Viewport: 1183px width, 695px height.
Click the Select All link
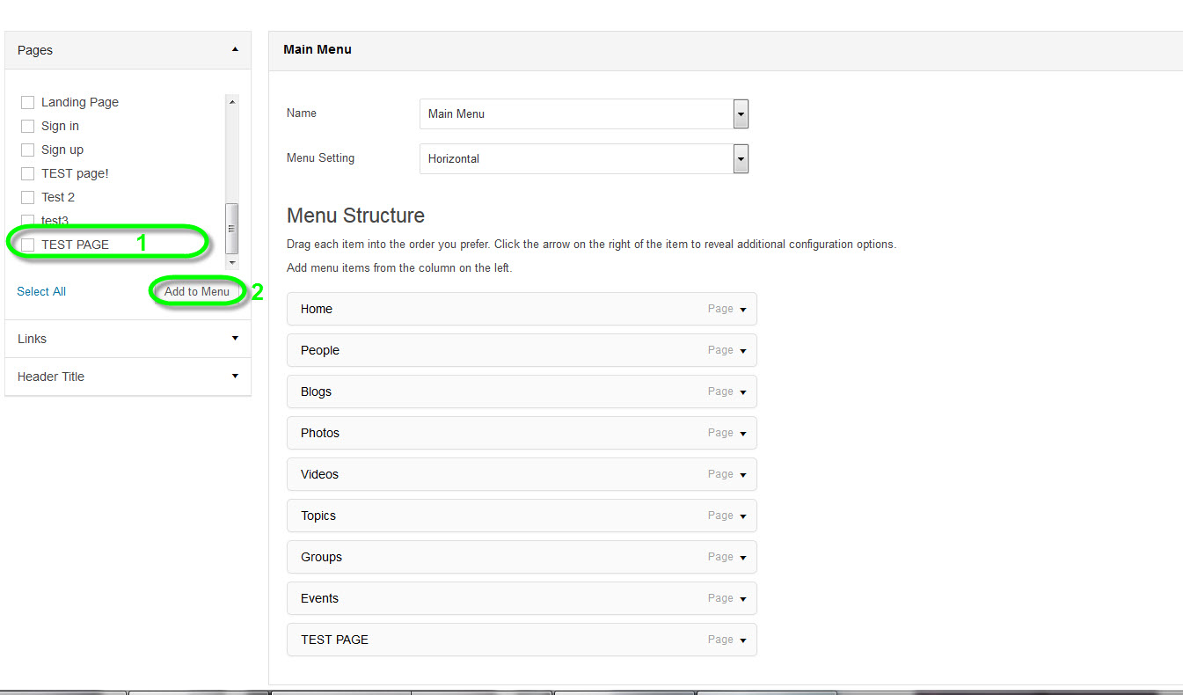tap(41, 291)
